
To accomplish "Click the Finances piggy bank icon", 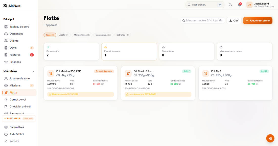I will pos(6,62).
